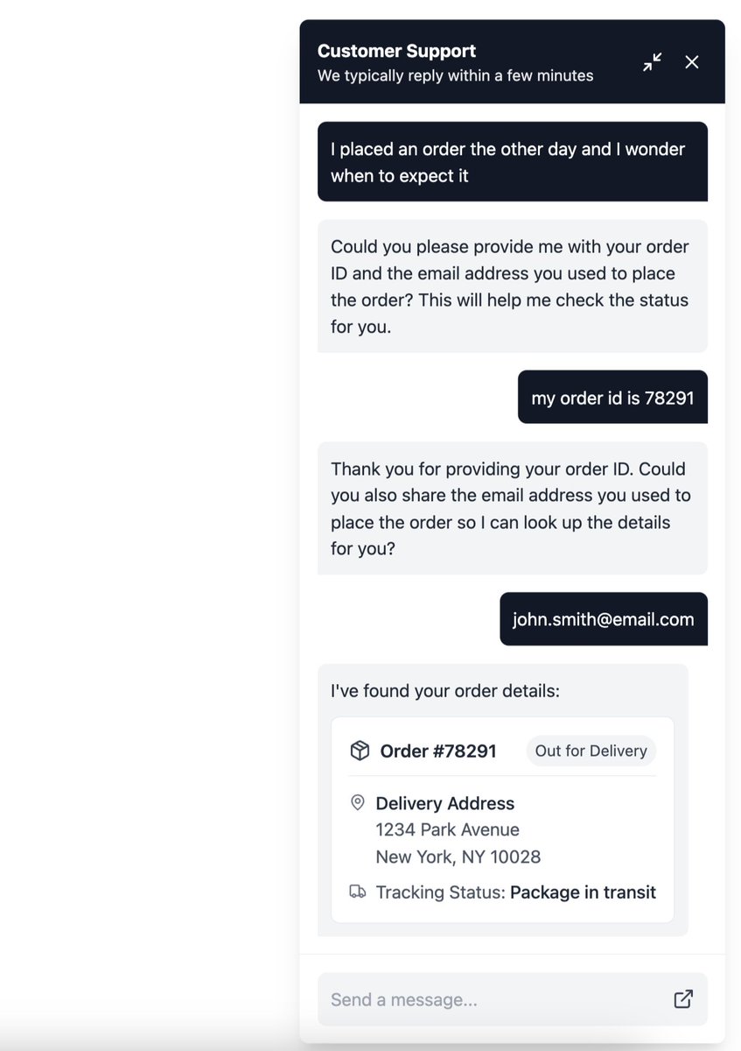The height and width of the screenshot is (1051, 741).
Task: Click the first user message about placing an order
Action: [513, 162]
